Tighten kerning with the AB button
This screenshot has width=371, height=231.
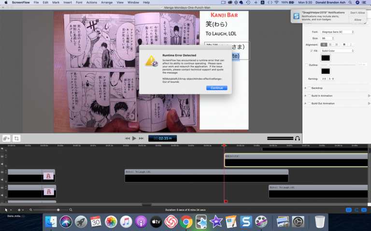coord(324,79)
